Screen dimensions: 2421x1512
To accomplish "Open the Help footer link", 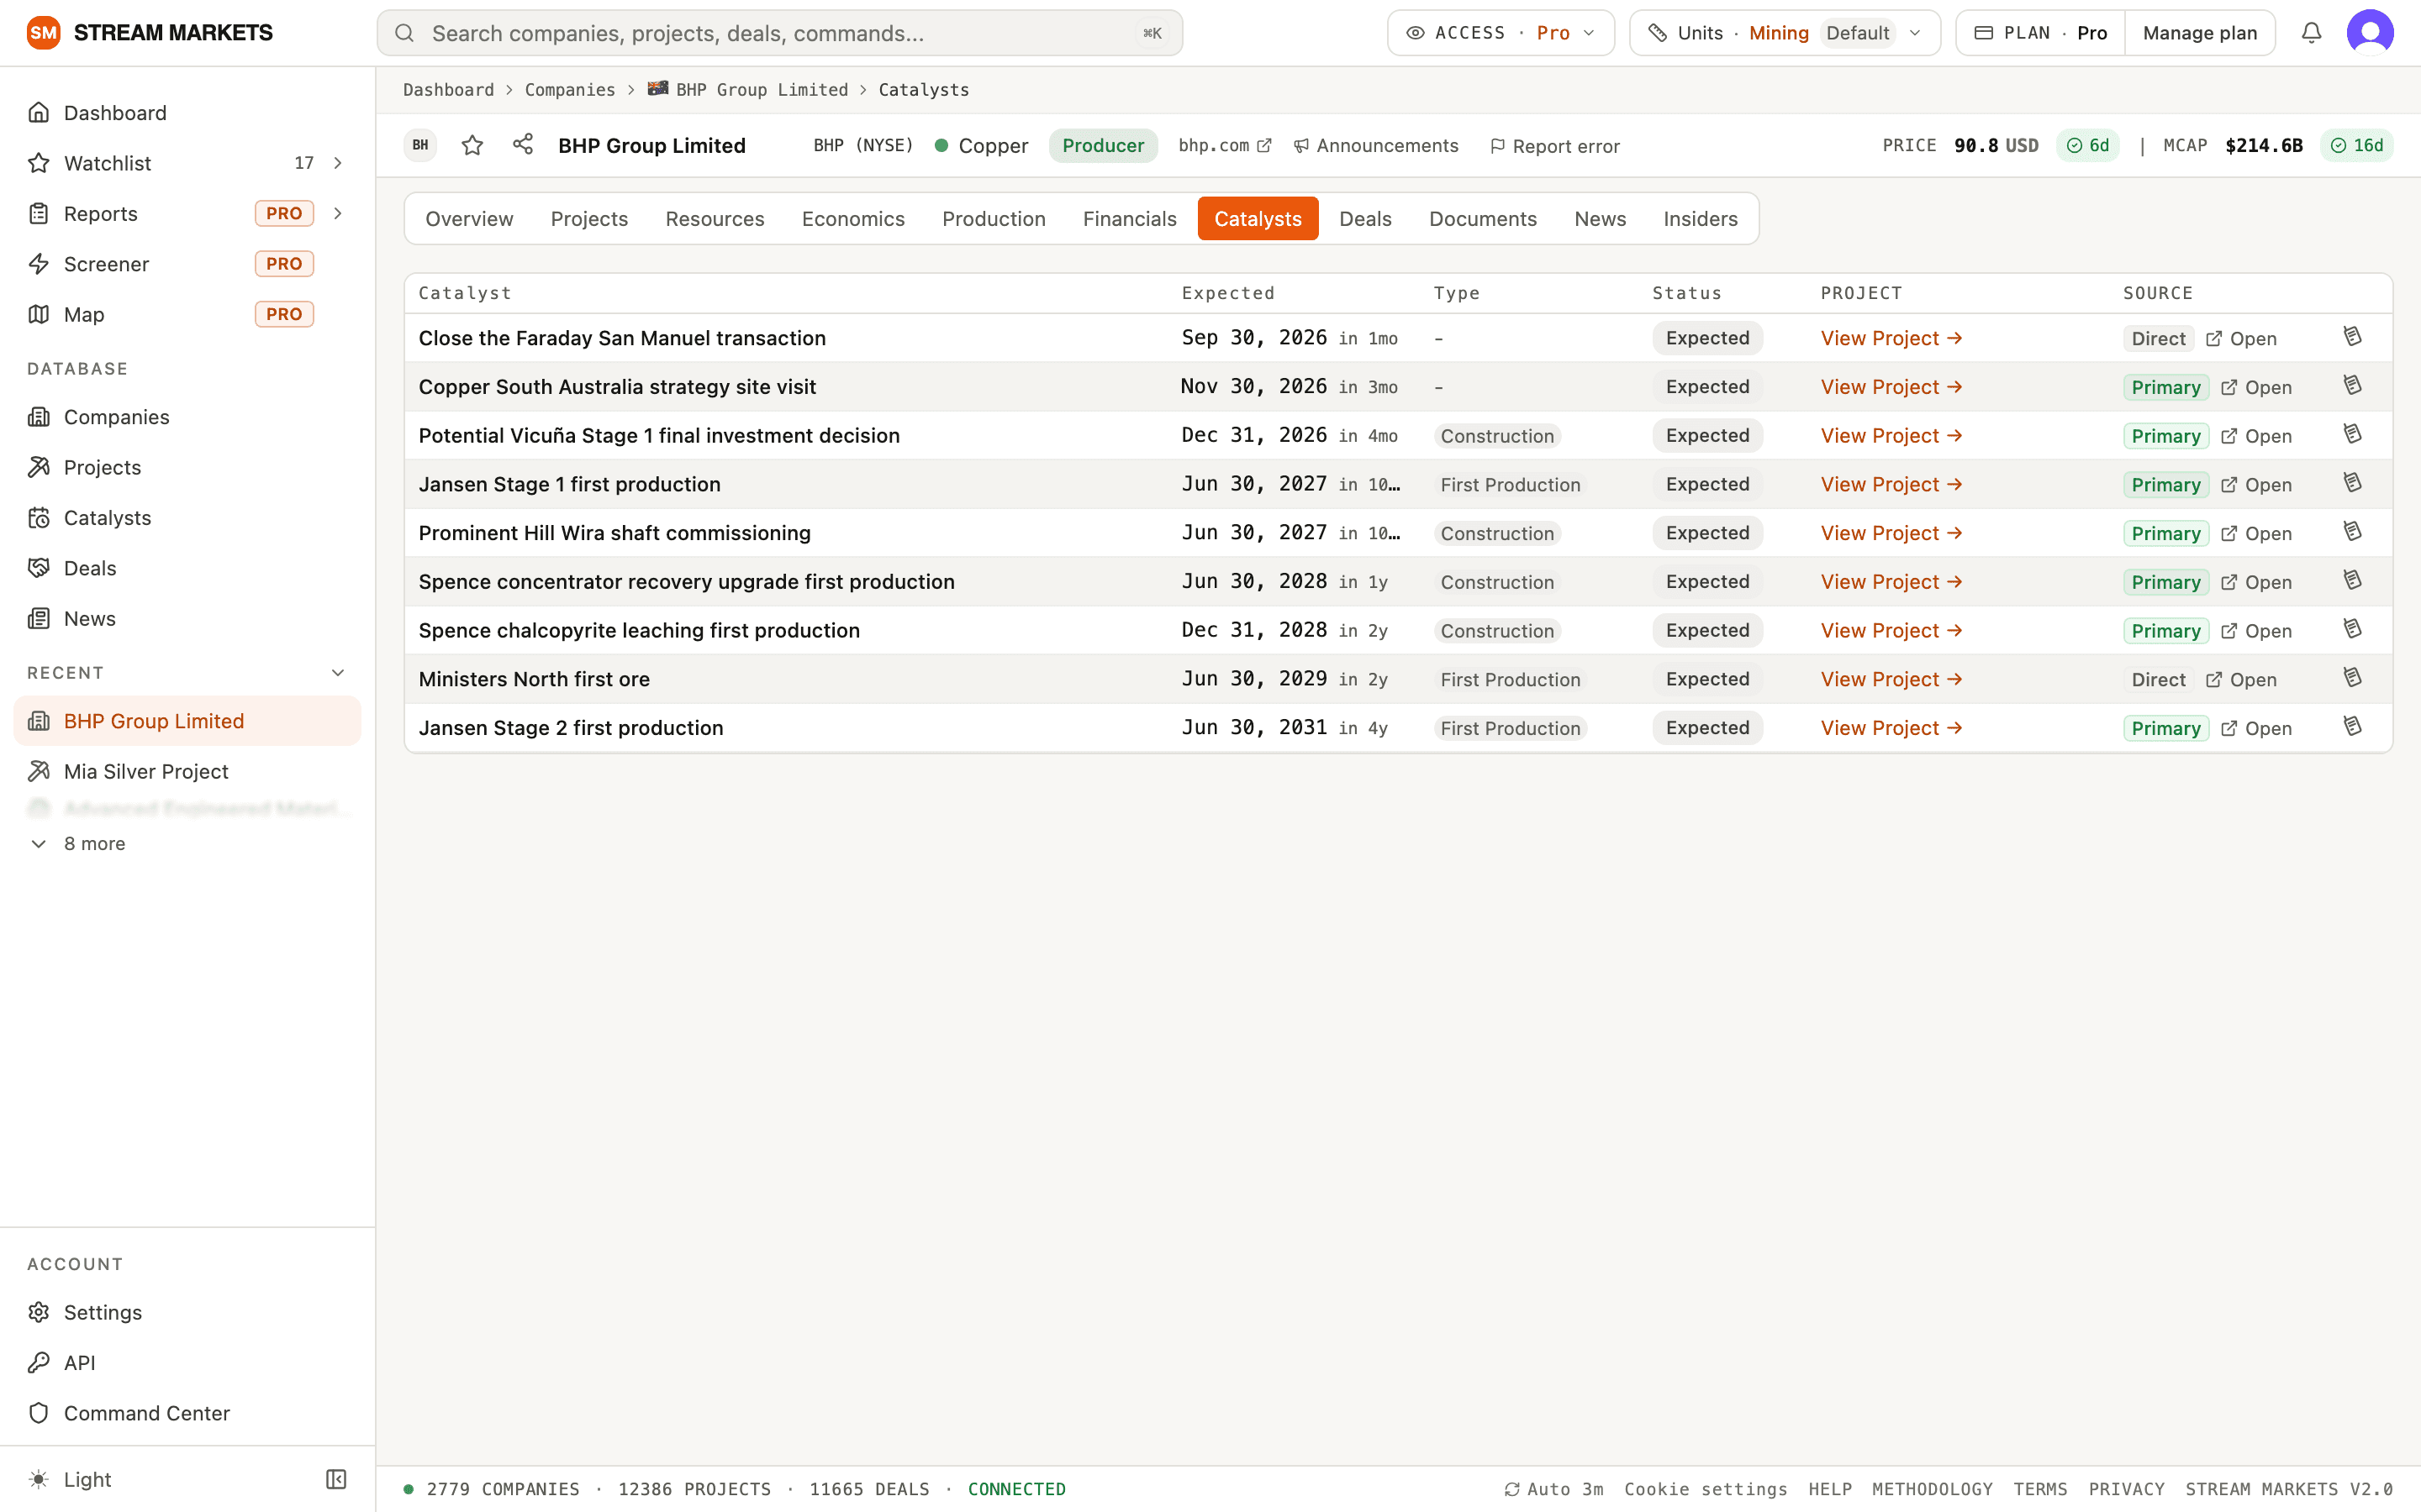I will pos(1830,1489).
